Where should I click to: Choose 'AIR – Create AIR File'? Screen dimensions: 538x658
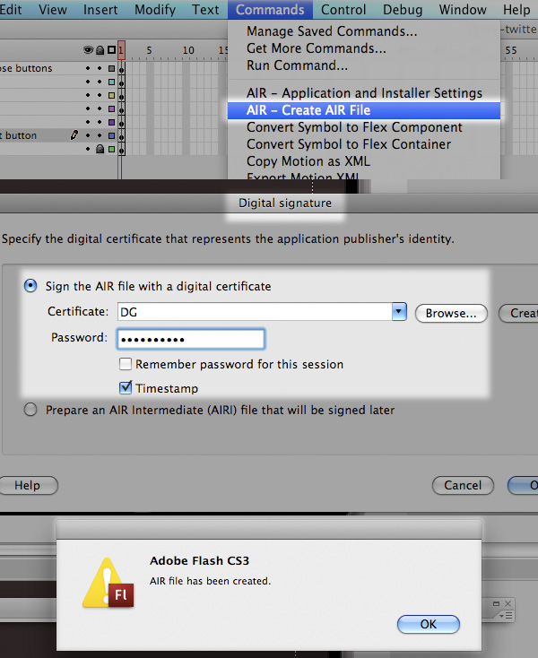(x=364, y=110)
